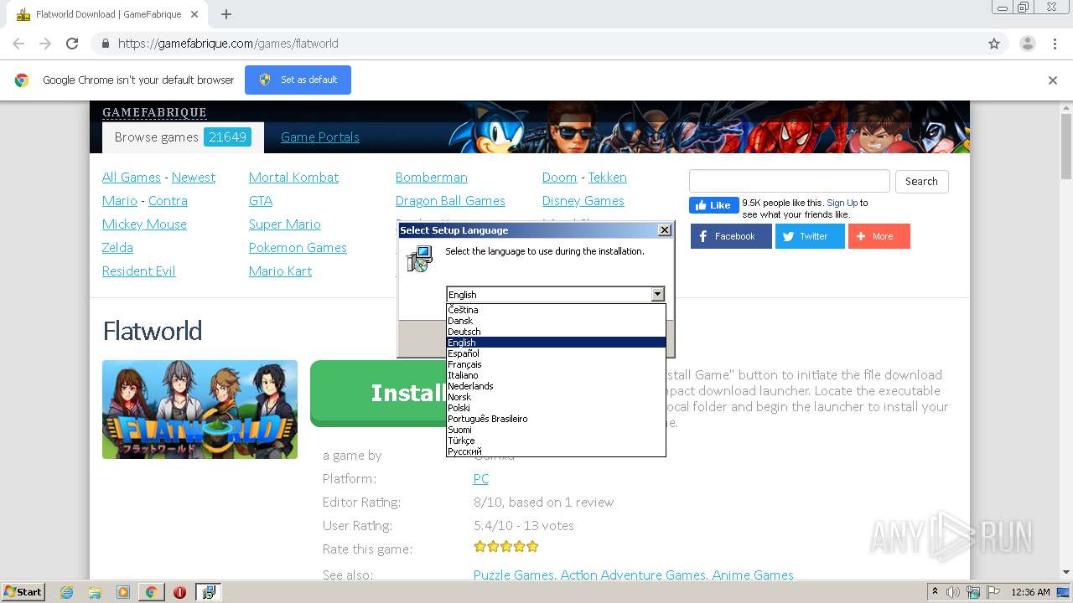Select Italiano from the language list
The height and width of the screenshot is (603, 1073).
[556, 375]
